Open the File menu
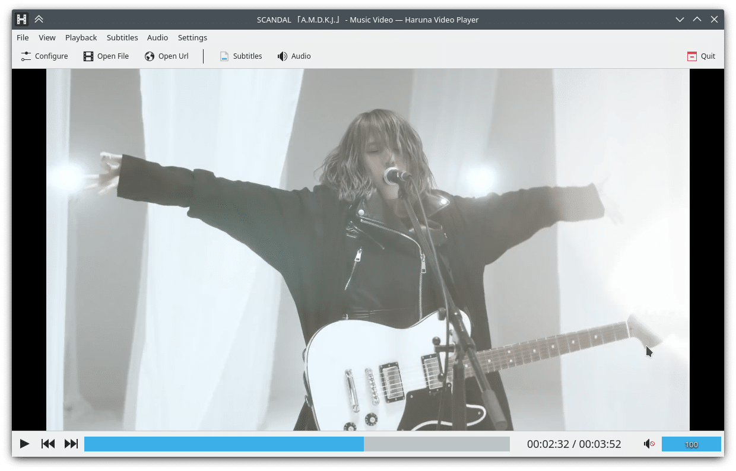The width and height of the screenshot is (736, 471). (x=23, y=37)
